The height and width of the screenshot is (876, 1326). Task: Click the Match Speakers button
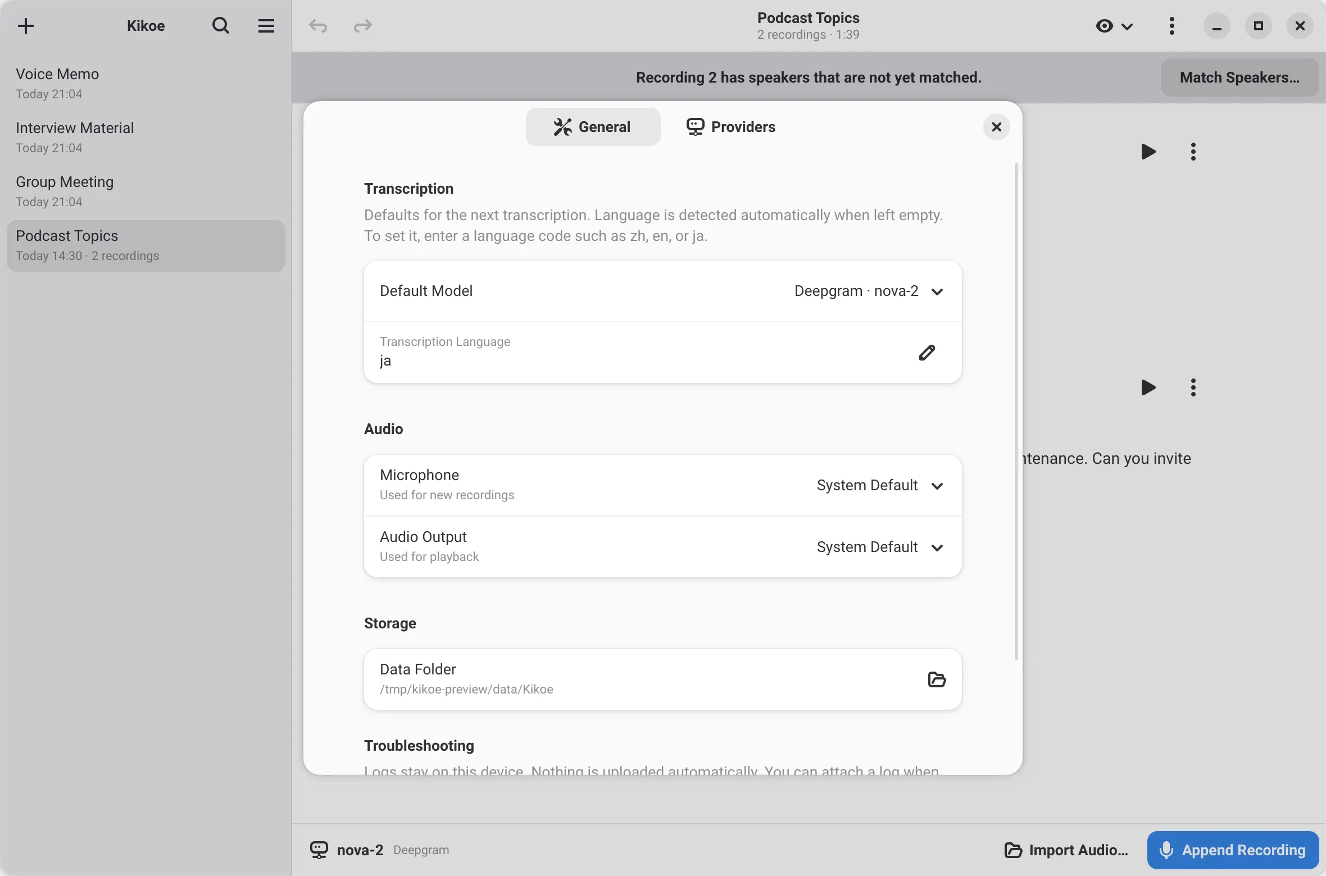(1239, 77)
